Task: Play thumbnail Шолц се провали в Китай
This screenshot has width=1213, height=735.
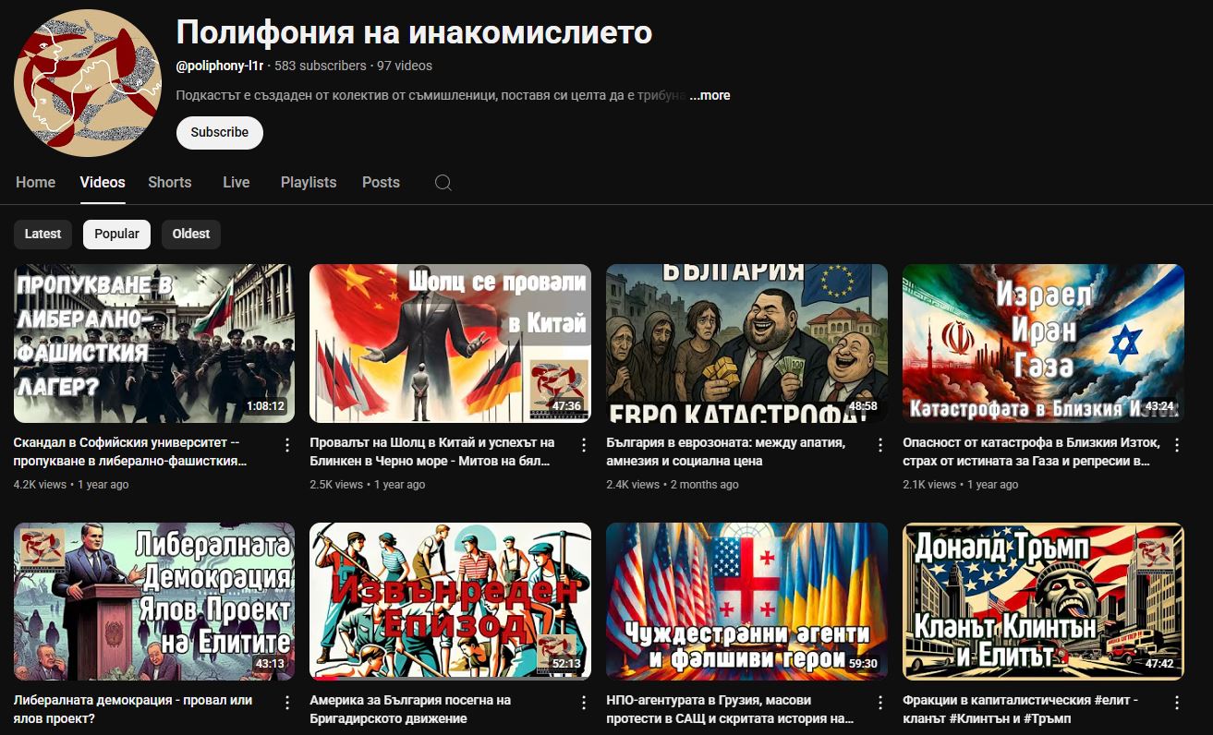Action: 450,343
